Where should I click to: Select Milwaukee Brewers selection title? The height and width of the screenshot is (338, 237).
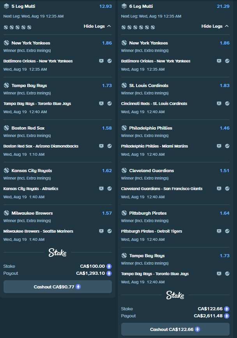(x=32, y=213)
